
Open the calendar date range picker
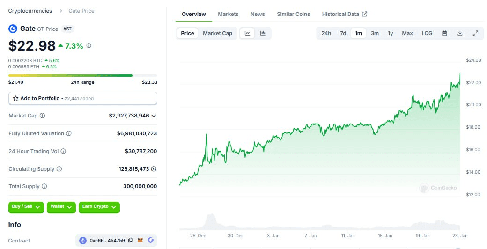pos(444,33)
